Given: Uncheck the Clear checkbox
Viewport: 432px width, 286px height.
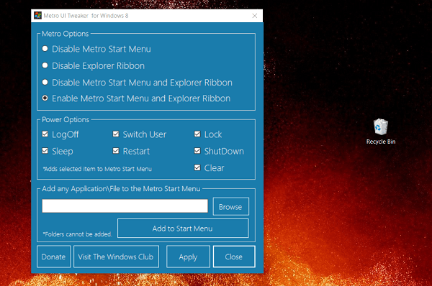Looking at the screenshot, I should 197,167.
